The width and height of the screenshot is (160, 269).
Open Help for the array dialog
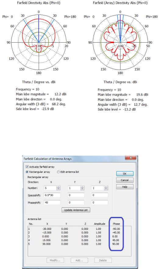[x=125, y=187]
